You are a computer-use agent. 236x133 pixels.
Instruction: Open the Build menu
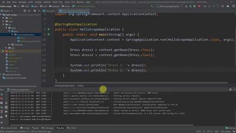pyautogui.click(x=55, y=2)
